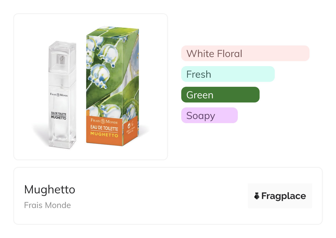Select the Soapy accord tag
This screenshot has width=336, height=238.
[209, 115]
